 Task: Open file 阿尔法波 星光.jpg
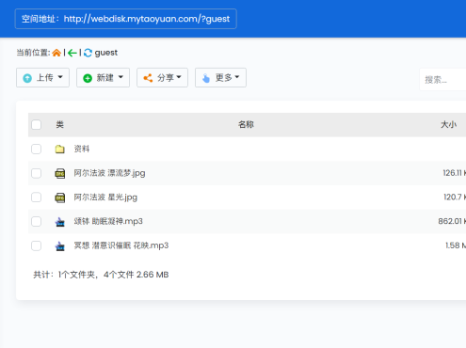(x=105, y=198)
